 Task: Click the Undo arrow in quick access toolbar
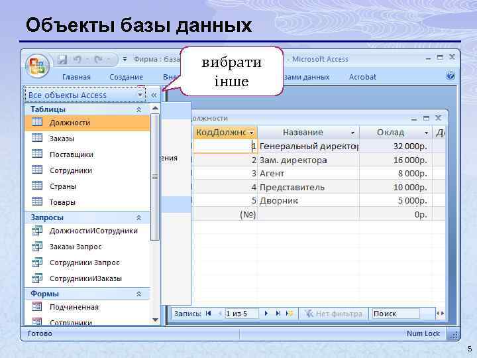coord(78,60)
